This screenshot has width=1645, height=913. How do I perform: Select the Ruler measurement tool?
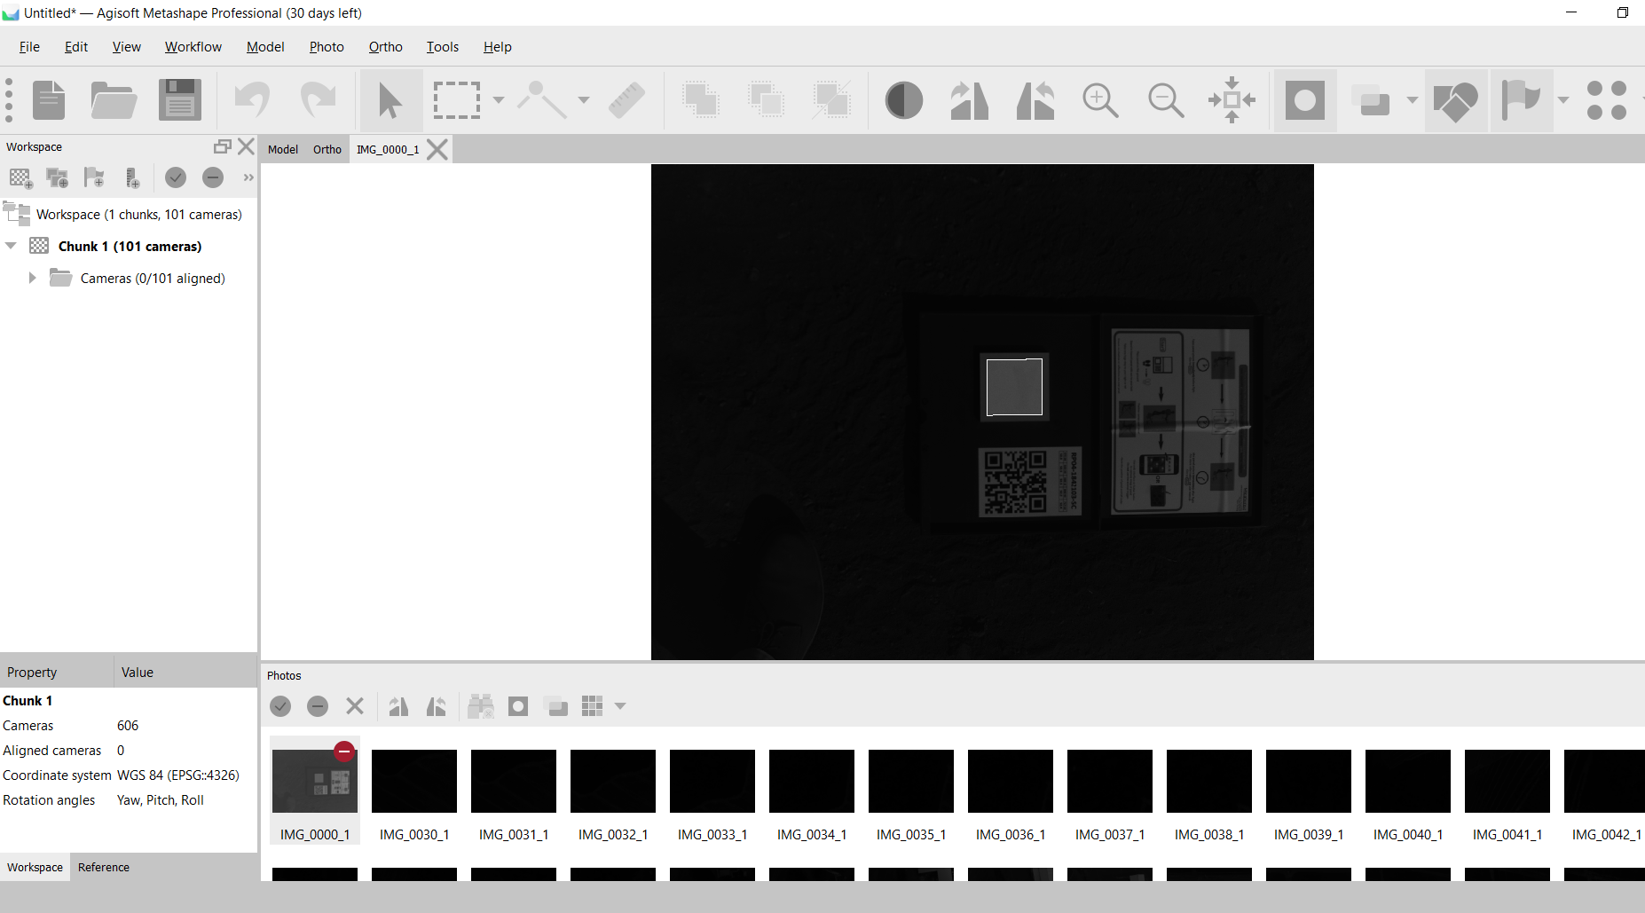click(x=626, y=99)
